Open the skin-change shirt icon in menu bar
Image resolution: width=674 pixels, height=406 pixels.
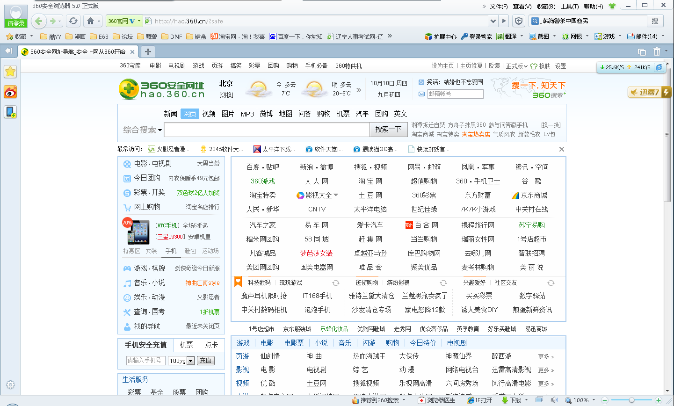pyautogui.click(x=612, y=6)
